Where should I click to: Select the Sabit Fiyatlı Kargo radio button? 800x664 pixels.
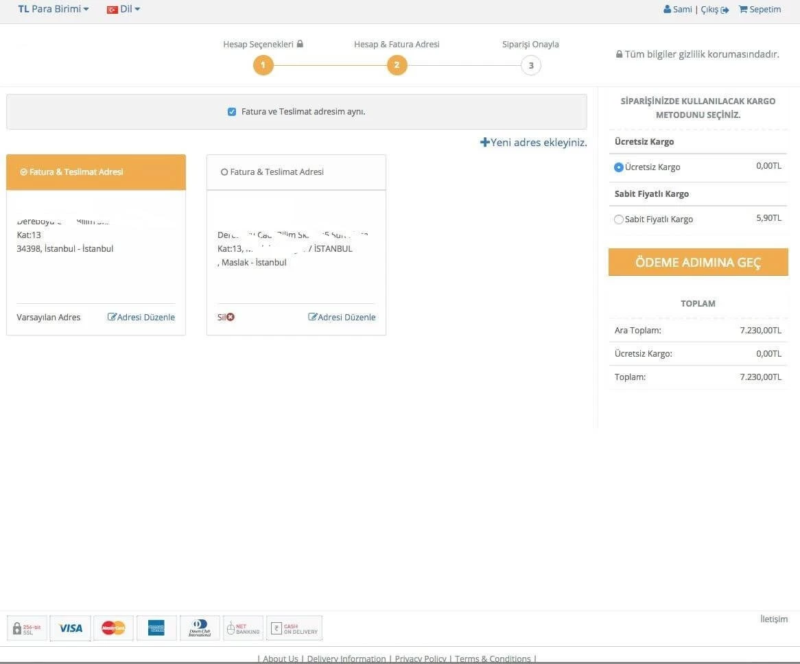point(618,219)
